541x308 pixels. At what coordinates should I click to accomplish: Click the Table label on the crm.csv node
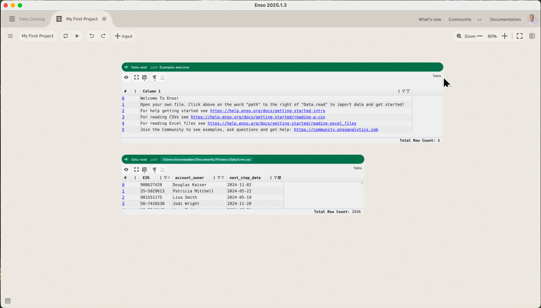(x=358, y=168)
